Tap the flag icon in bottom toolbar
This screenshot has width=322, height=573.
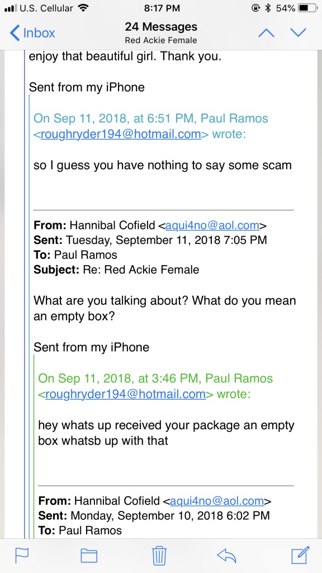[x=22, y=556]
